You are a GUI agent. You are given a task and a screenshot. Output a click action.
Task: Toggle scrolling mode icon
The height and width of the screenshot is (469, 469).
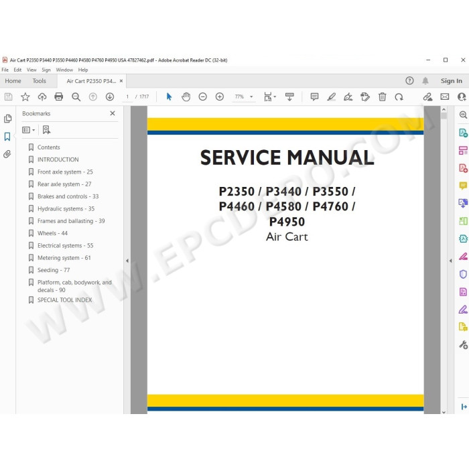pos(289,97)
